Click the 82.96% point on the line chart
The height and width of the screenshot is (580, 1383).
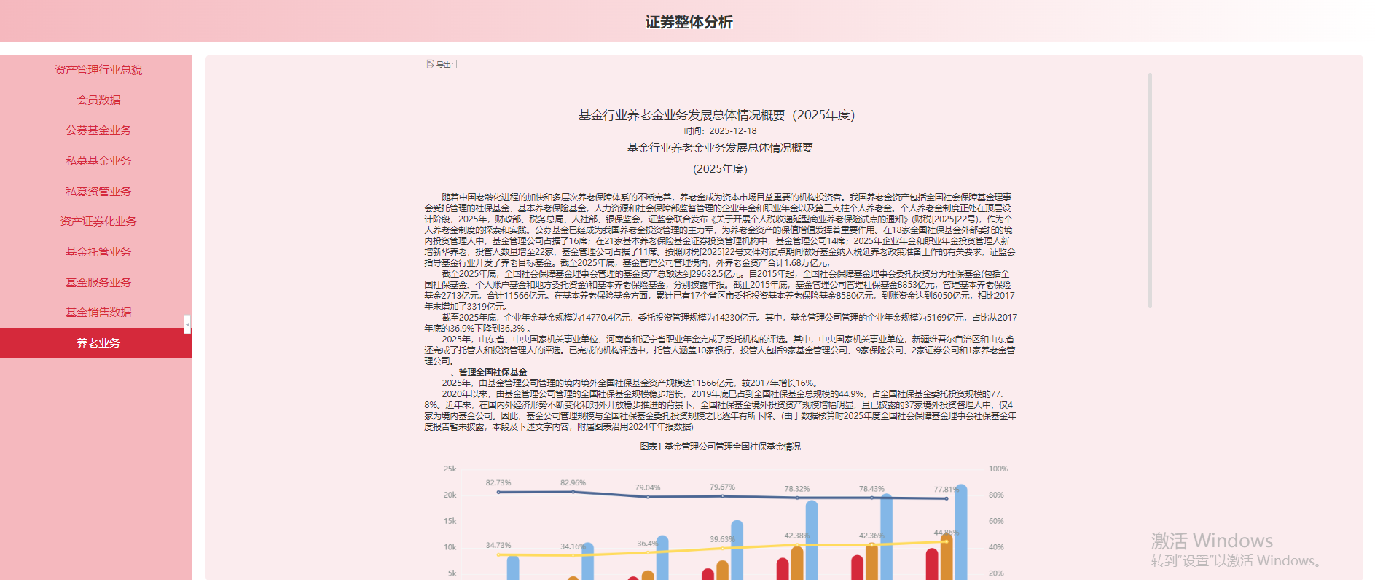[573, 492]
